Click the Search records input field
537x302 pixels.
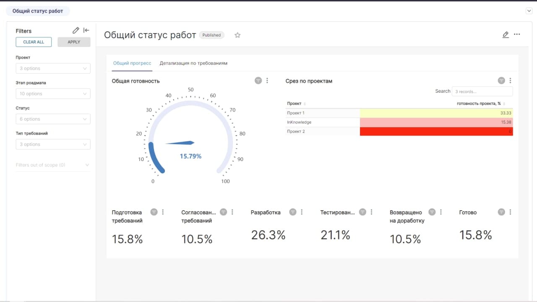click(x=482, y=91)
